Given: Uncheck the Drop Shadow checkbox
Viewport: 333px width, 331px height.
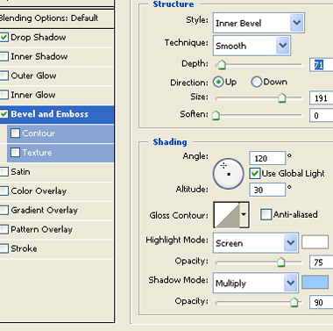Looking at the screenshot, I should 4,38.
